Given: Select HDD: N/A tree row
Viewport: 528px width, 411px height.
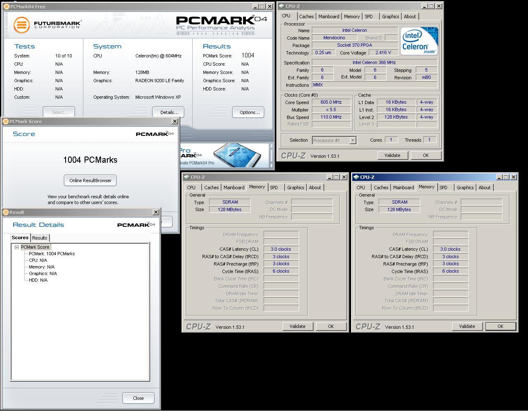Looking at the screenshot, I should coord(38,280).
